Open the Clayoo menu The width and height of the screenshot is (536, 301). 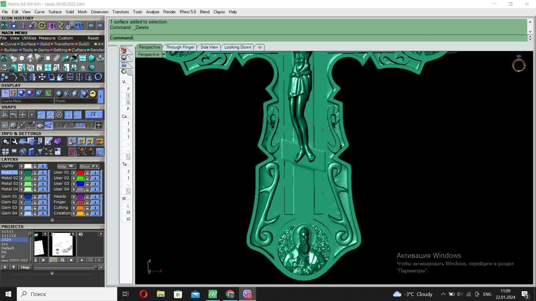(219, 12)
